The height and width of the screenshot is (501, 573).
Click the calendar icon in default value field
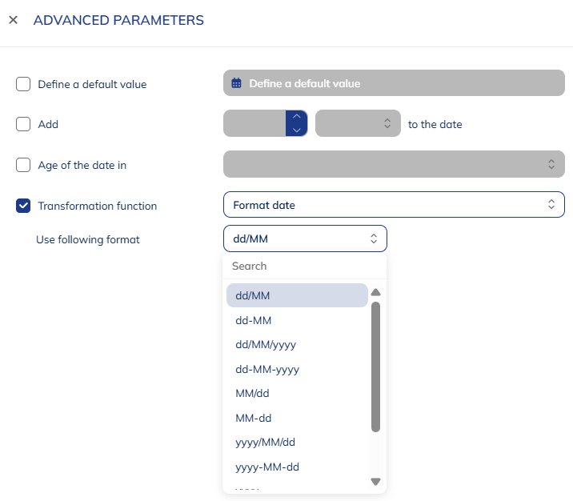pos(236,83)
